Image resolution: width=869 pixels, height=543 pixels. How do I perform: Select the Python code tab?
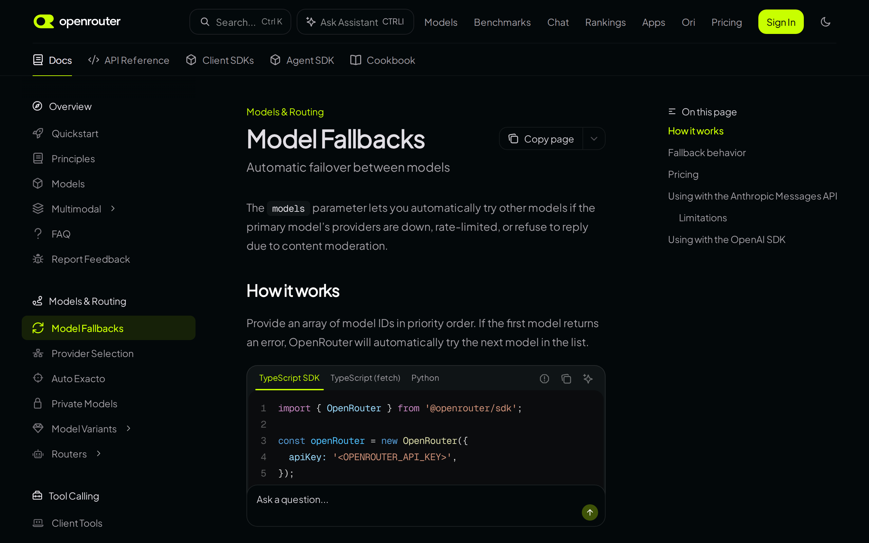425,378
